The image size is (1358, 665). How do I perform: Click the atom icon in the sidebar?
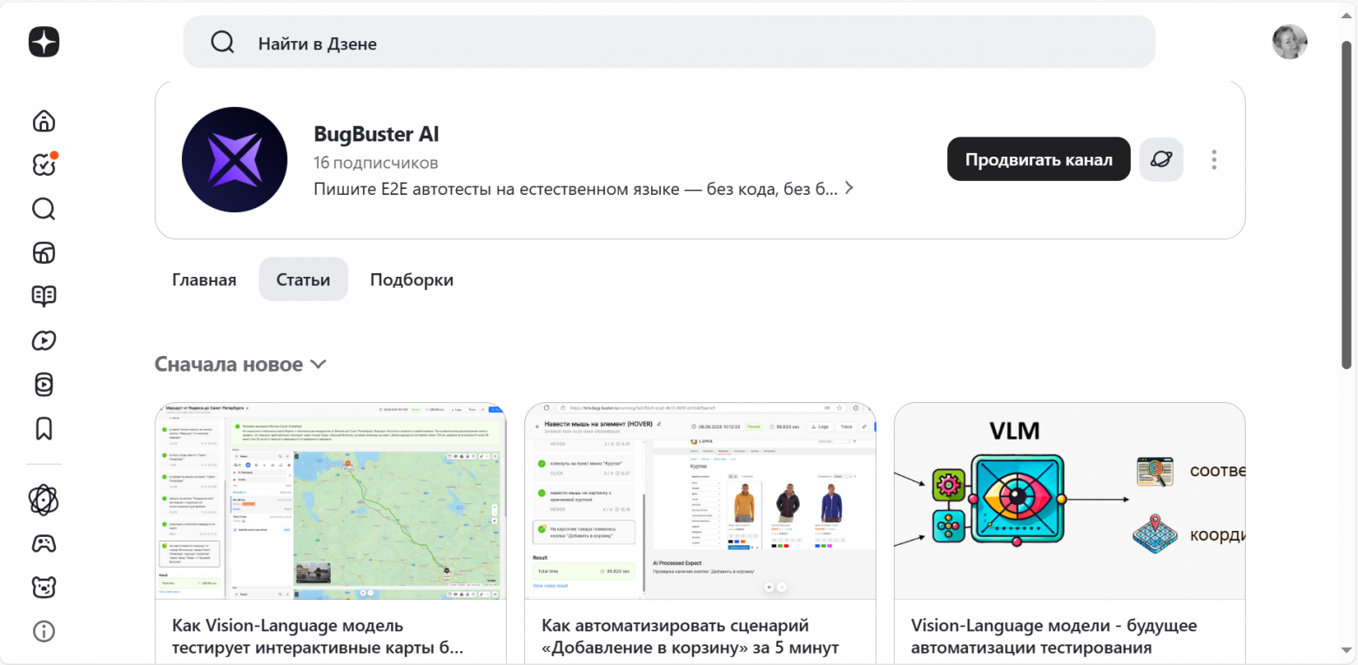[x=43, y=500]
